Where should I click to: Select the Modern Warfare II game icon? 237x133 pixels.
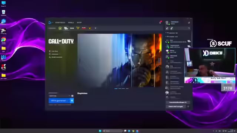point(72,28)
